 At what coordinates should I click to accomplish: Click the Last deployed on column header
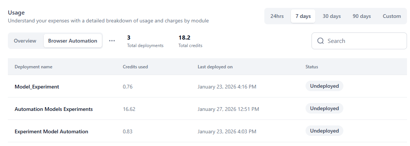[215, 67]
